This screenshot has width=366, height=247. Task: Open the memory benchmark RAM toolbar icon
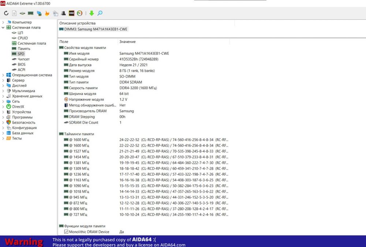tap(31, 13)
